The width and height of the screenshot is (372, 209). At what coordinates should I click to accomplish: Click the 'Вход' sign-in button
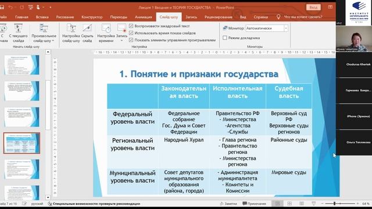pos(313,8)
